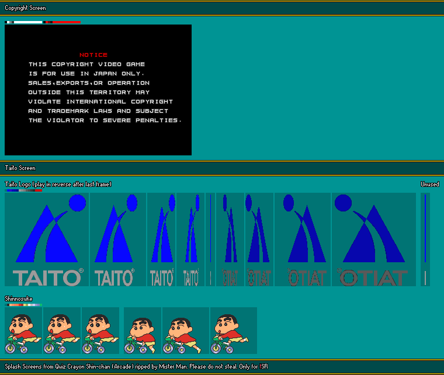Select the third Taito logo frame

click(161, 239)
